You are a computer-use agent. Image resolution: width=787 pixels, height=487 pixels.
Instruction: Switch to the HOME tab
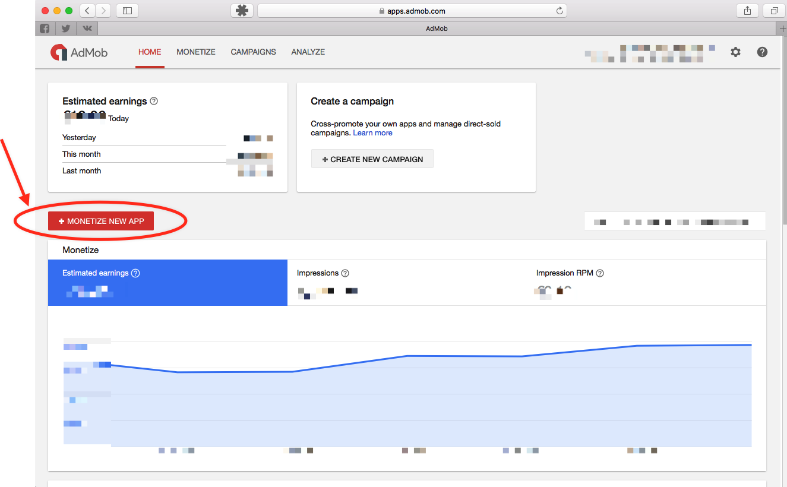coord(150,52)
